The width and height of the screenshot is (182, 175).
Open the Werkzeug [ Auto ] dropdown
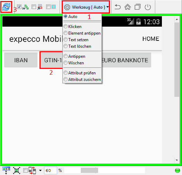coord(86,7)
